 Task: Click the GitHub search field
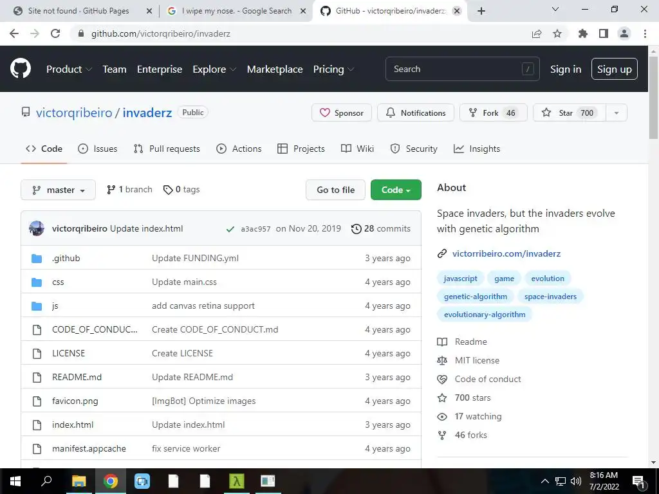click(462, 69)
